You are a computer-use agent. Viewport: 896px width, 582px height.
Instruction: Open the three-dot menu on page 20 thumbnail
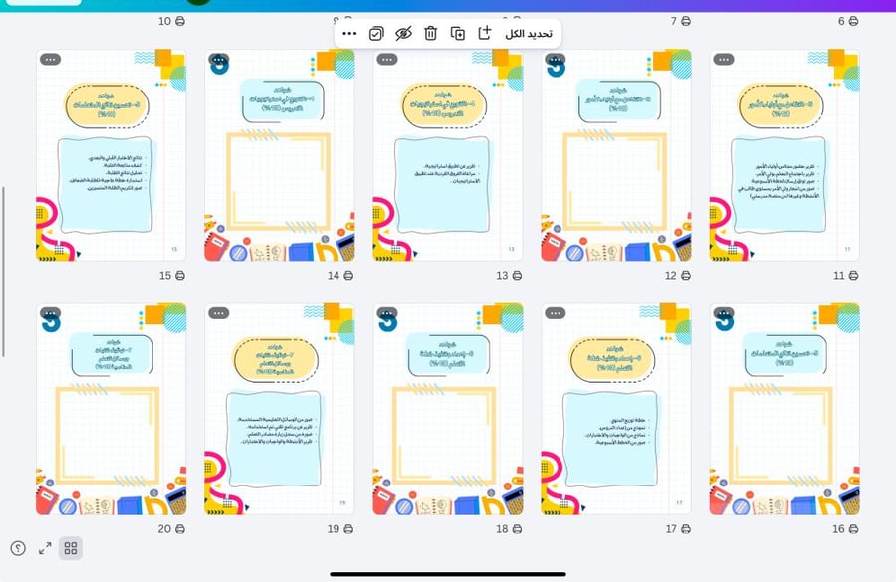[51, 313]
